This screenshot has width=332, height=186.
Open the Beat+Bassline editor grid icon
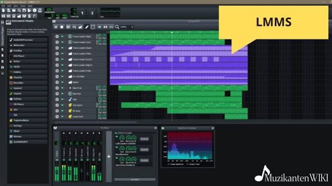[9, 16]
